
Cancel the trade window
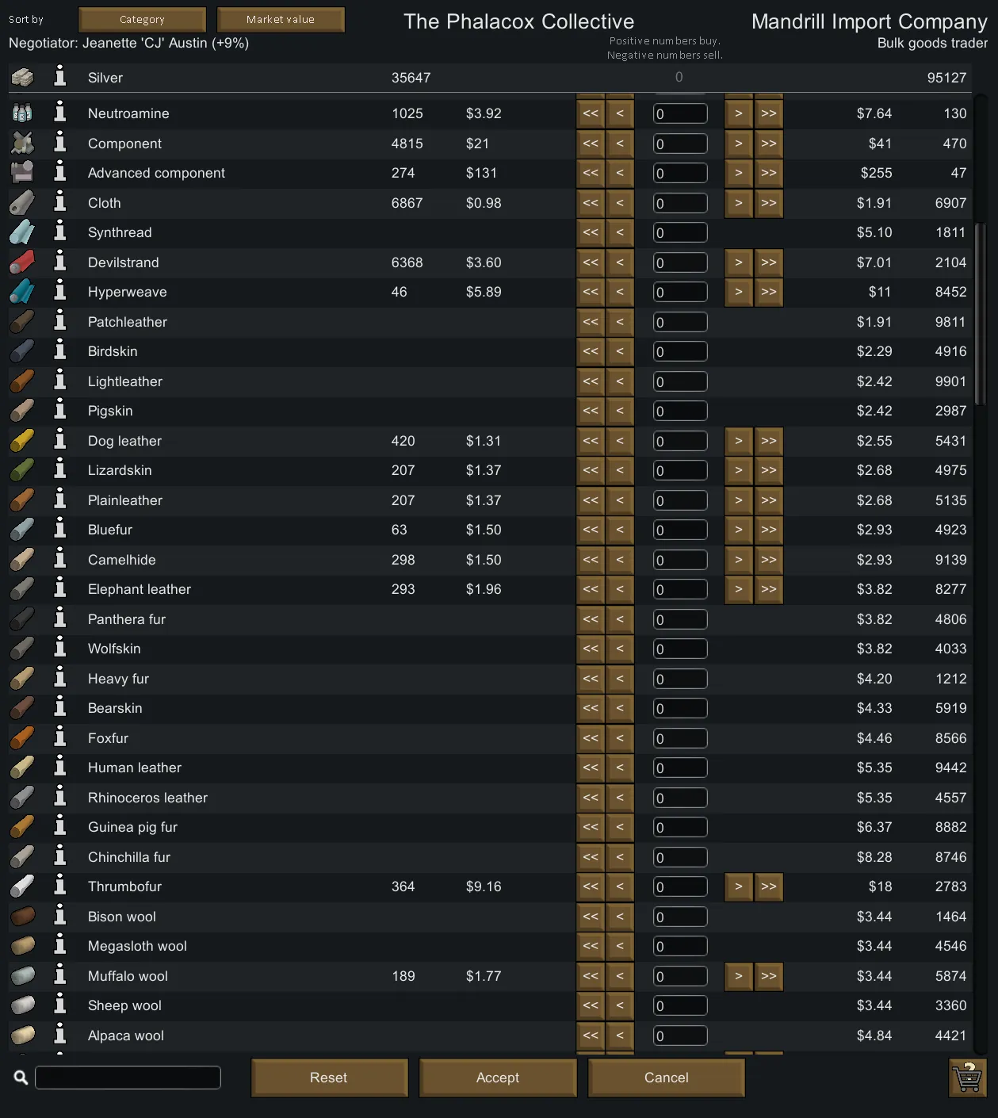[666, 1078]
